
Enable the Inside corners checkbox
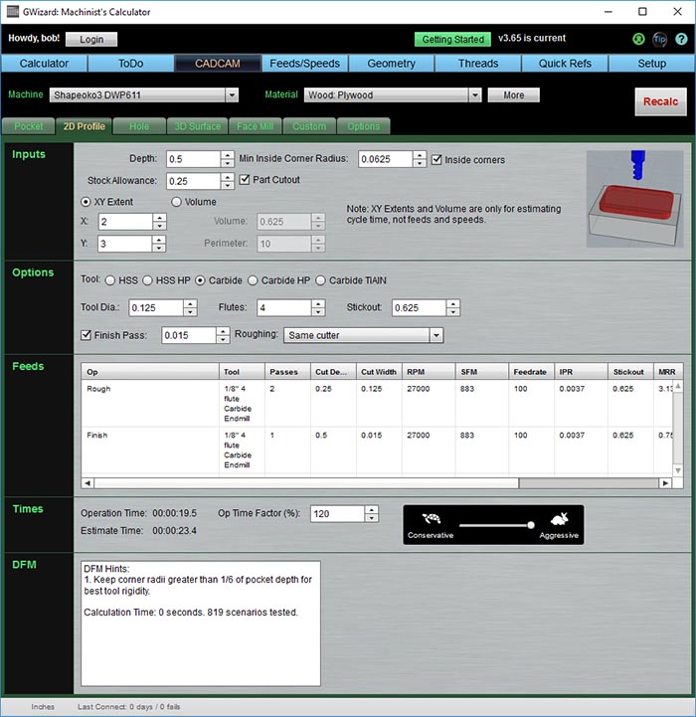coord(436,159)
